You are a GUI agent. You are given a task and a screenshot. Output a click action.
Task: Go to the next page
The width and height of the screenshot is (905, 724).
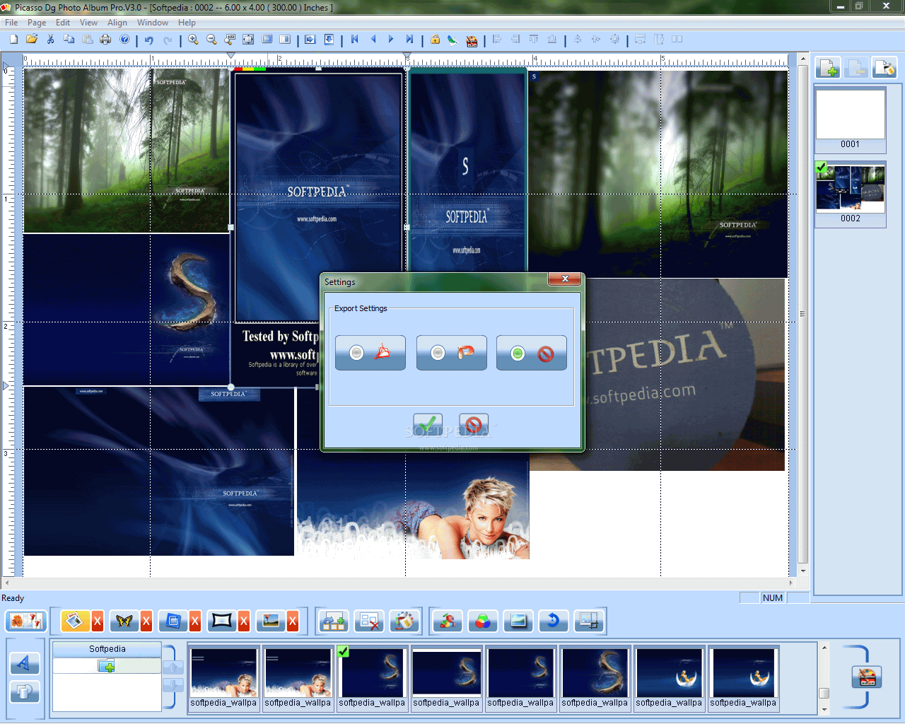(x=391, y=40)
